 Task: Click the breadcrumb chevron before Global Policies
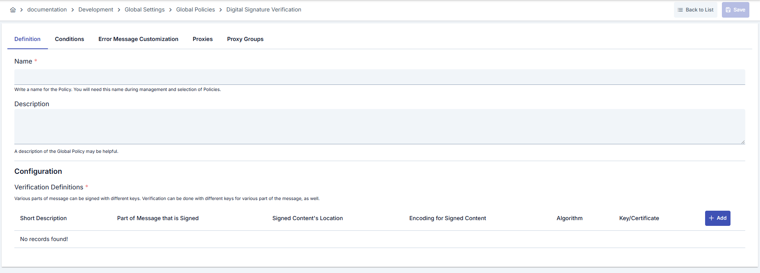(170, 9)
